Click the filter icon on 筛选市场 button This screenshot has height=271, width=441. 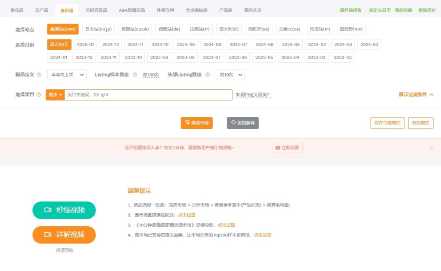187,122
